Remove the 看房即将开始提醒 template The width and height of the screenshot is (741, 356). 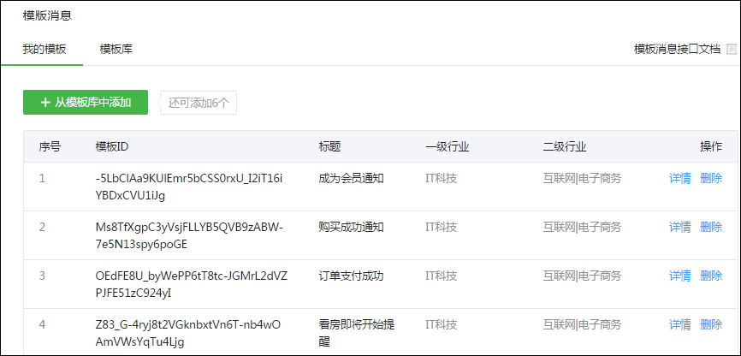[711, 325]
